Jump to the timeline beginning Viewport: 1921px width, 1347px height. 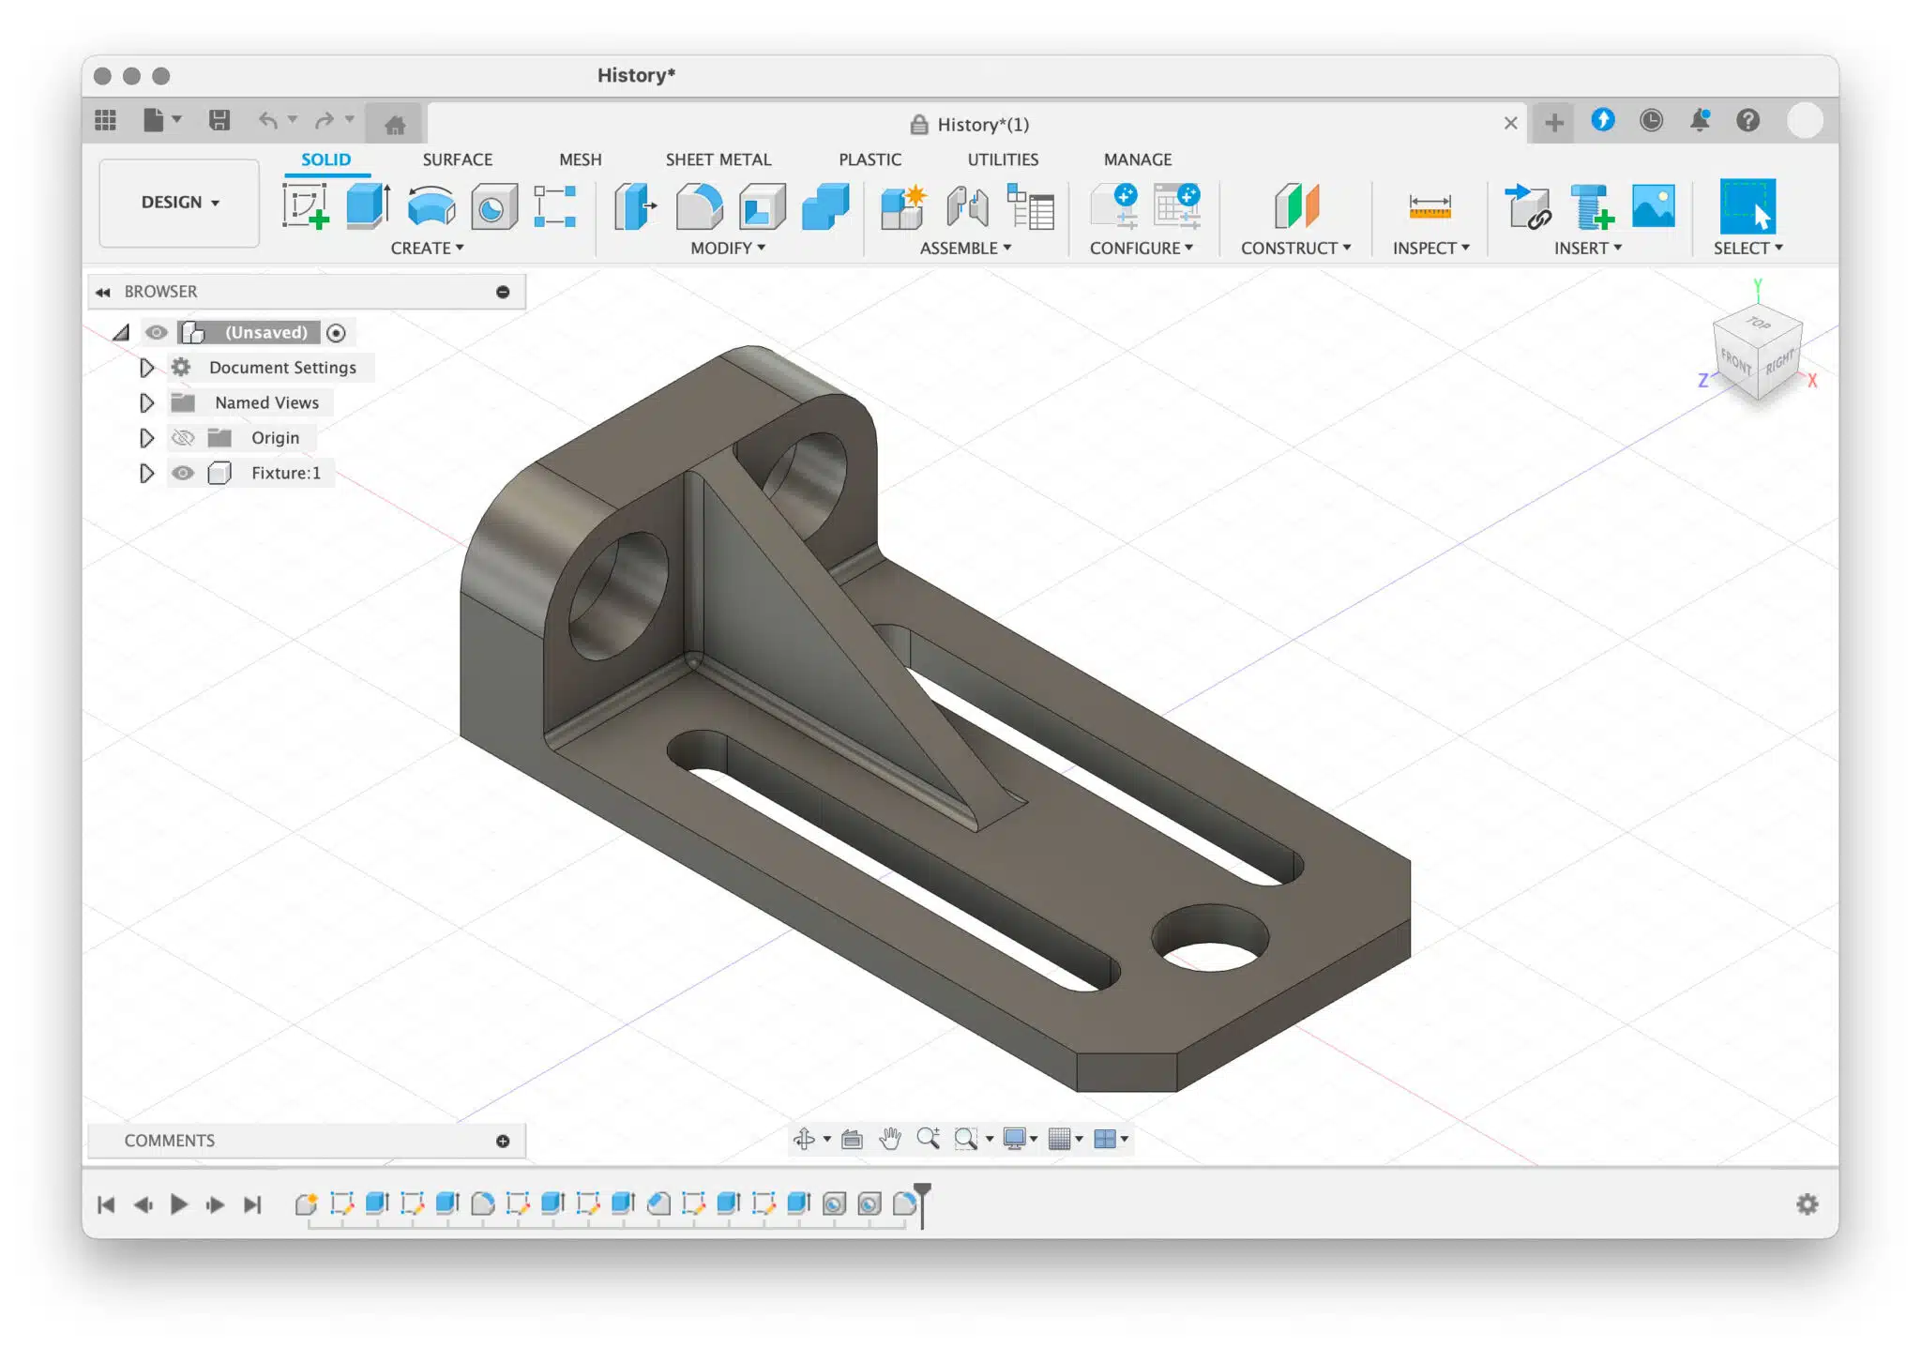click(106, 1203)
